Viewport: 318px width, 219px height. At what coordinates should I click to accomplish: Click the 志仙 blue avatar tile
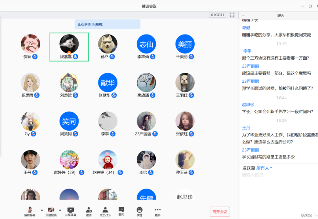(x=146, y=44)
